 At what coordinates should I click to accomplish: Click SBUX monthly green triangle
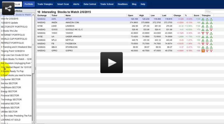203,47
